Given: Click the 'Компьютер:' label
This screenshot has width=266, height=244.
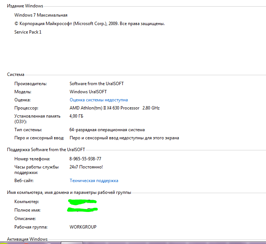Looking at the screenshot, I should pyautogui.click(x=27, y=202).
